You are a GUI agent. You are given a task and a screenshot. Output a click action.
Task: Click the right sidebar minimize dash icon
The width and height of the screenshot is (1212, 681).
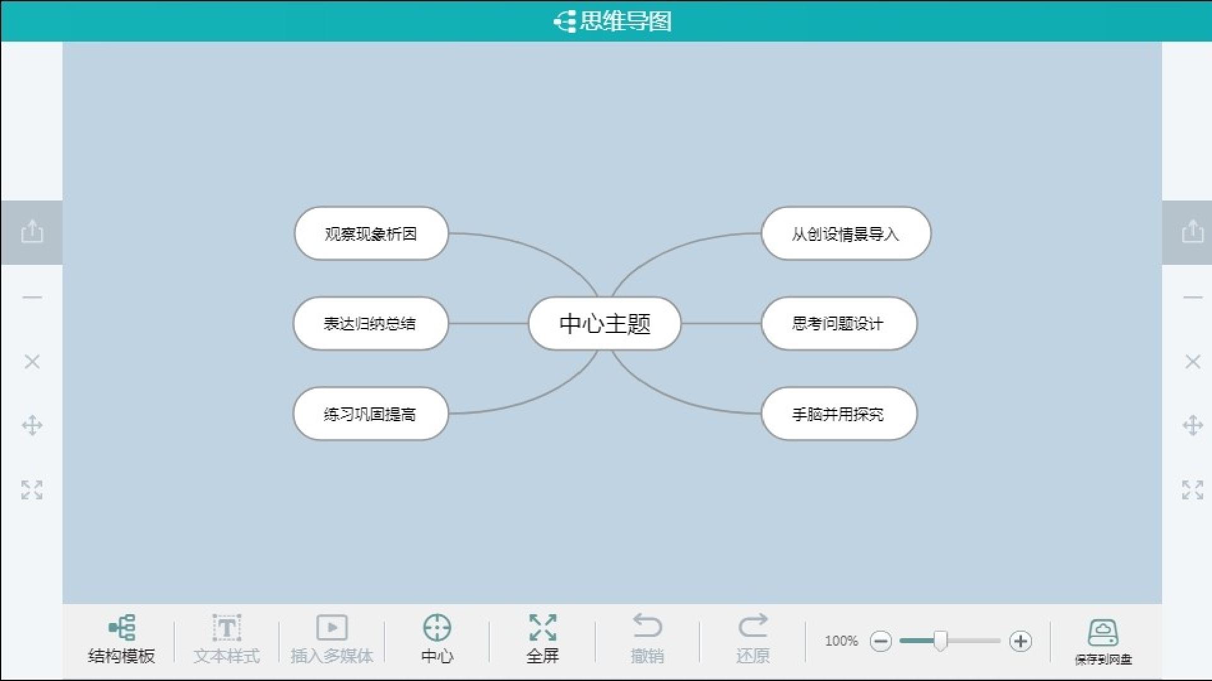(x=1192, y=297)
